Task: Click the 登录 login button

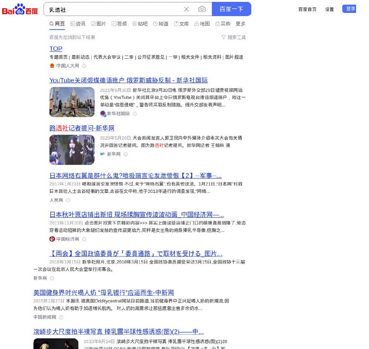Action: click(350, 9)
